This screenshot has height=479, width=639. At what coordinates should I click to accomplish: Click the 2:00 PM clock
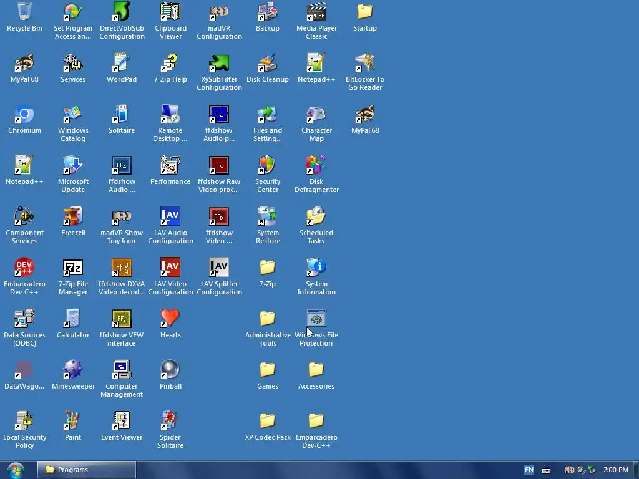point(616,470)
